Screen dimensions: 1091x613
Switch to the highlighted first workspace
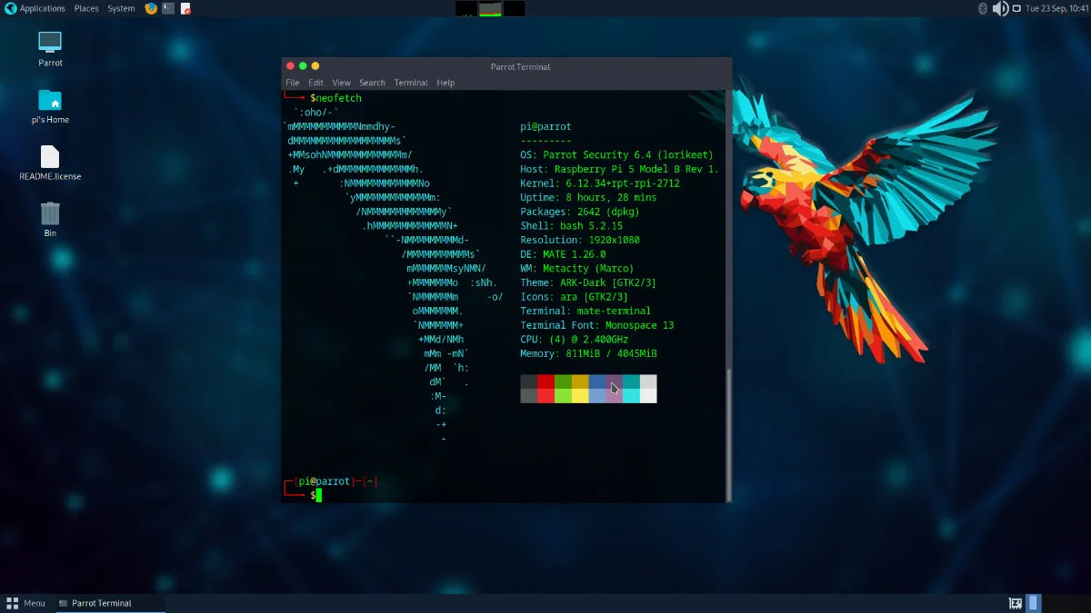[x=1034, y=603]
